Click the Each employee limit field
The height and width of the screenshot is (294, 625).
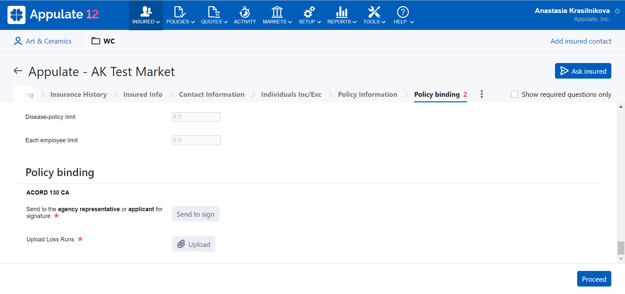coord(196,140)
